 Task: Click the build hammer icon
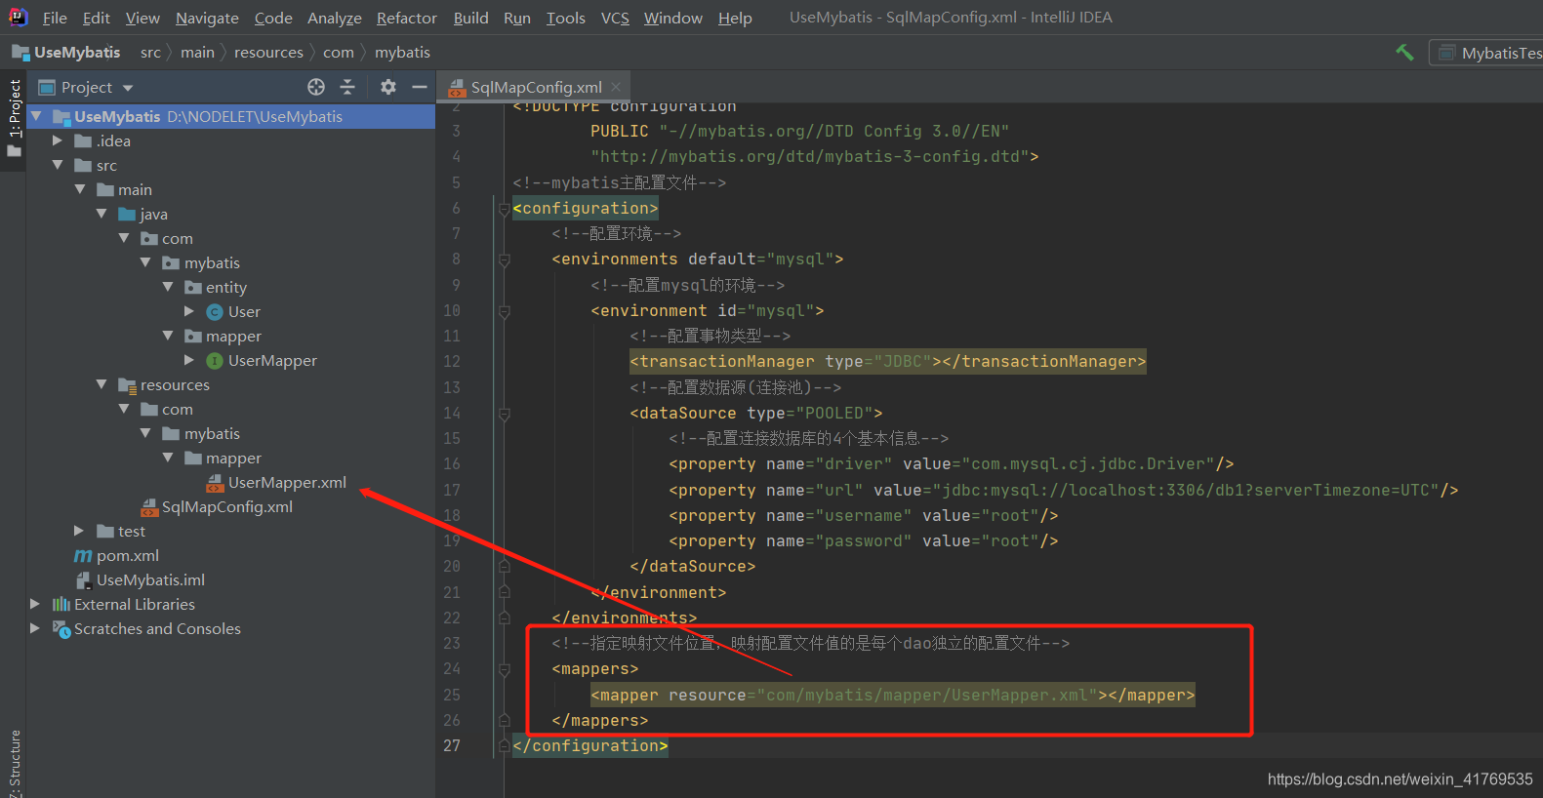click(1404, 53)
